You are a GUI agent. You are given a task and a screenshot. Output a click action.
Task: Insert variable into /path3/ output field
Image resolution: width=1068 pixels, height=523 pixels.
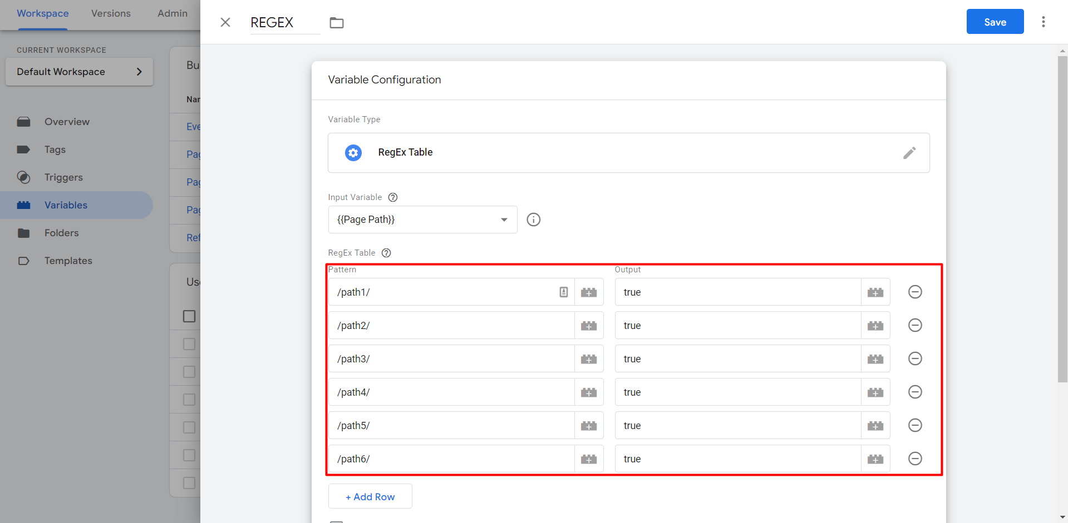(875, 359)
